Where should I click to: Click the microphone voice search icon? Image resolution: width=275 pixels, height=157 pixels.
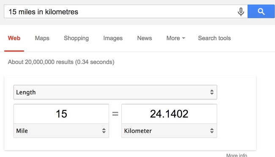tap(241, 12)
